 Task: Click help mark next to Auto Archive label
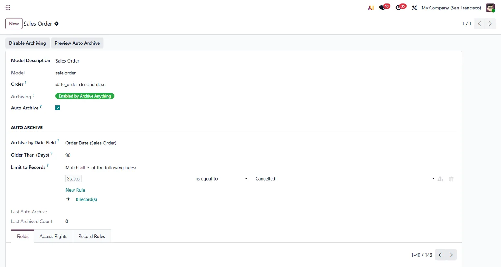tap(41, 107)
